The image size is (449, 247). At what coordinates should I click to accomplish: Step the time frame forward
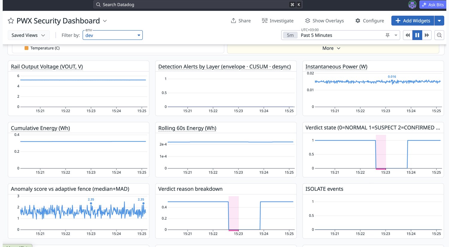coord(427,35)
